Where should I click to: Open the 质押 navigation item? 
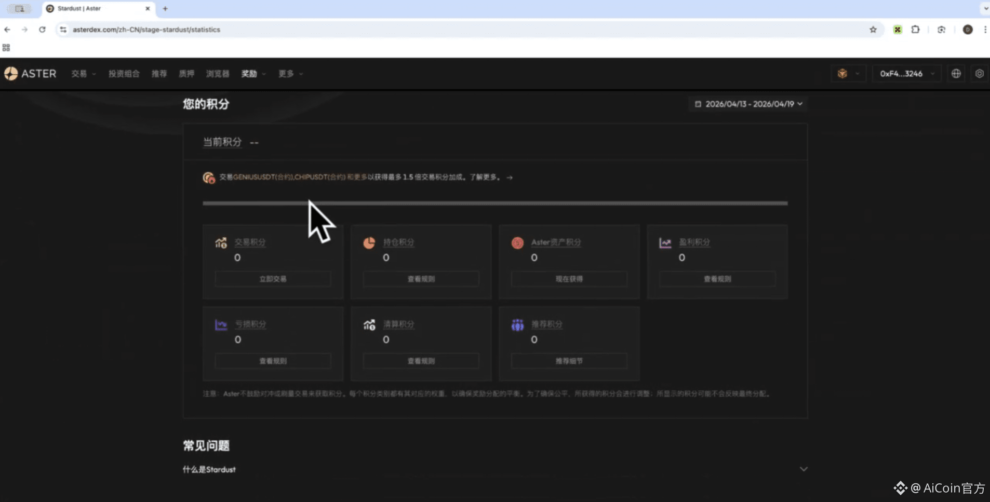point(186,74)
